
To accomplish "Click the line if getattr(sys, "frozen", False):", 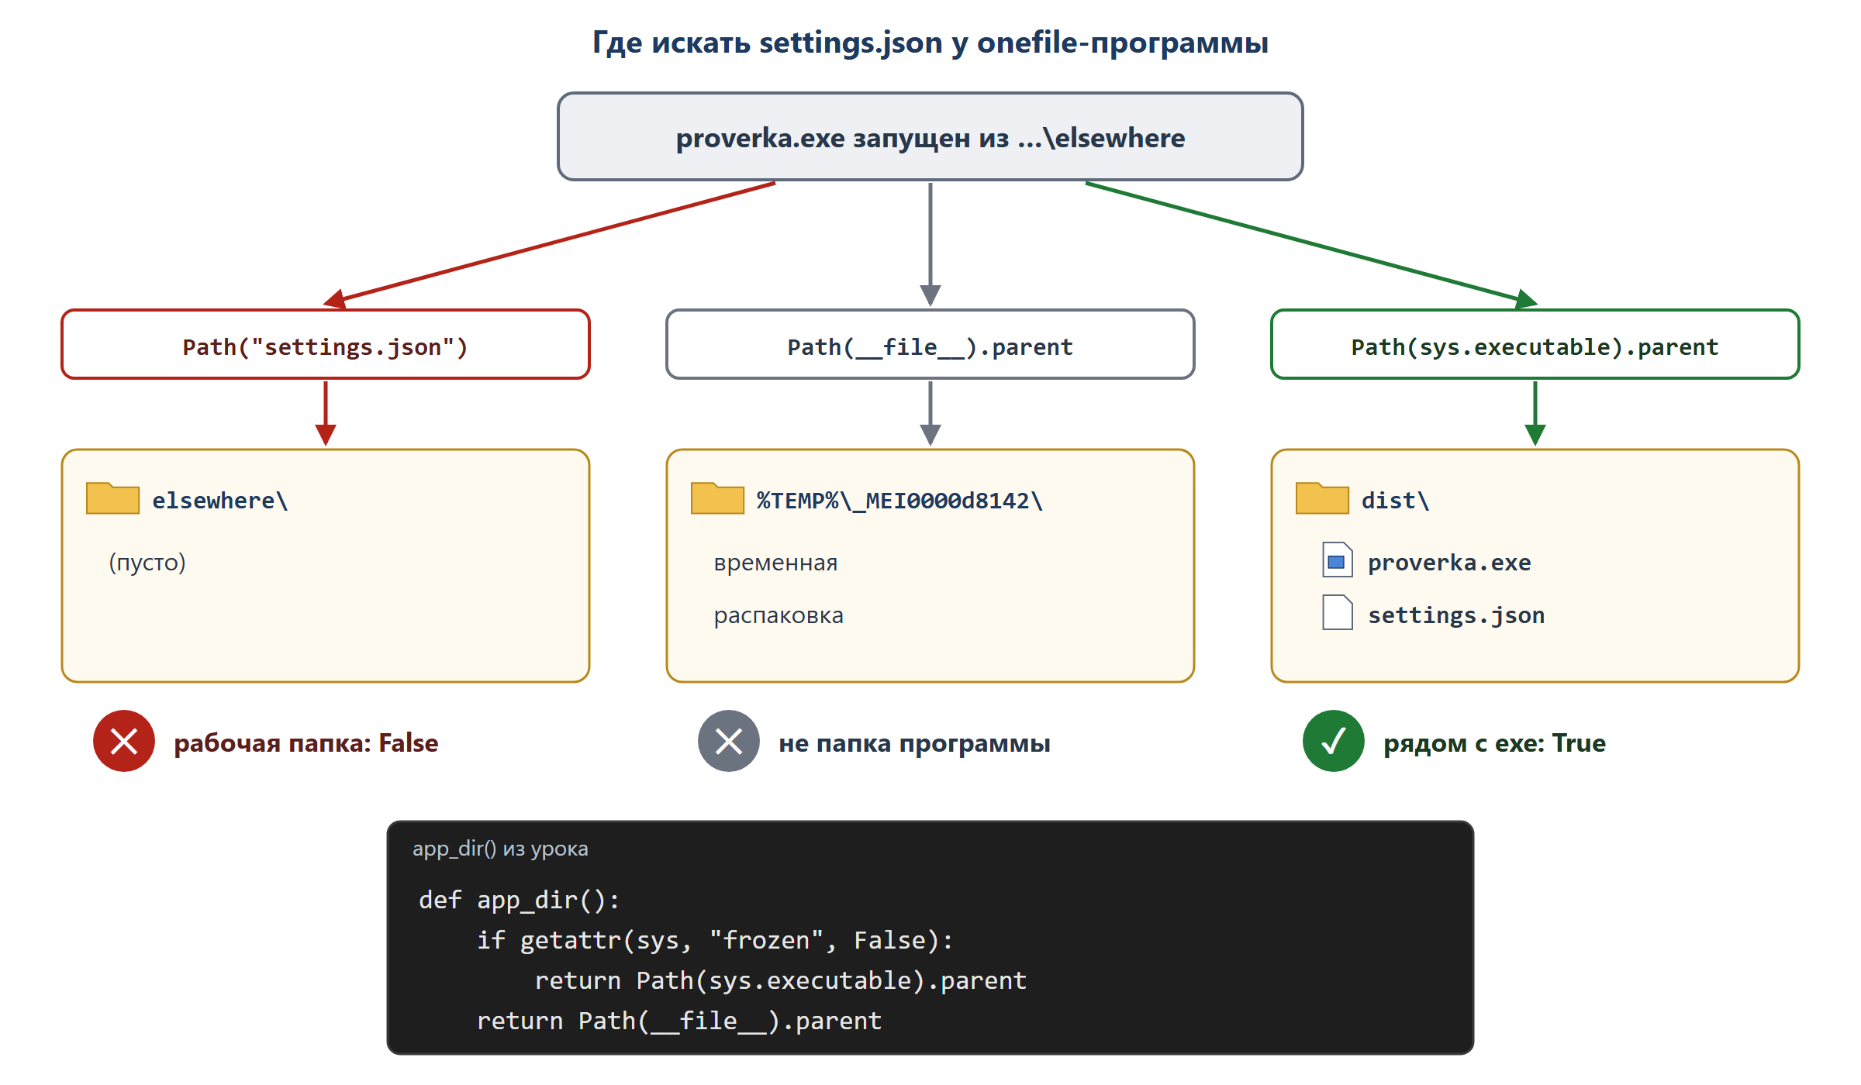I will coord(715,940).
